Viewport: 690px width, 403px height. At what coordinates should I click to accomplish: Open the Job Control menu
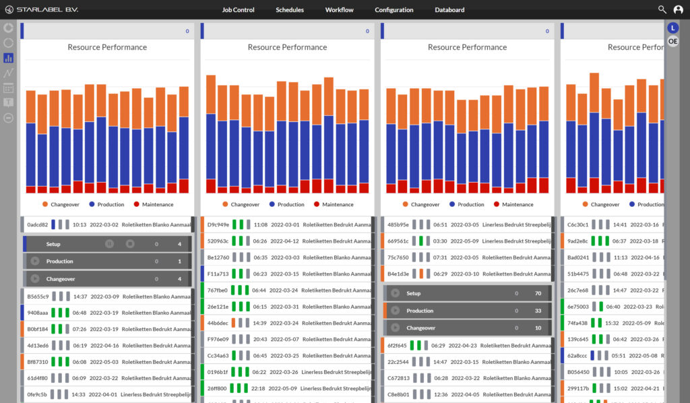coord(238,9)
